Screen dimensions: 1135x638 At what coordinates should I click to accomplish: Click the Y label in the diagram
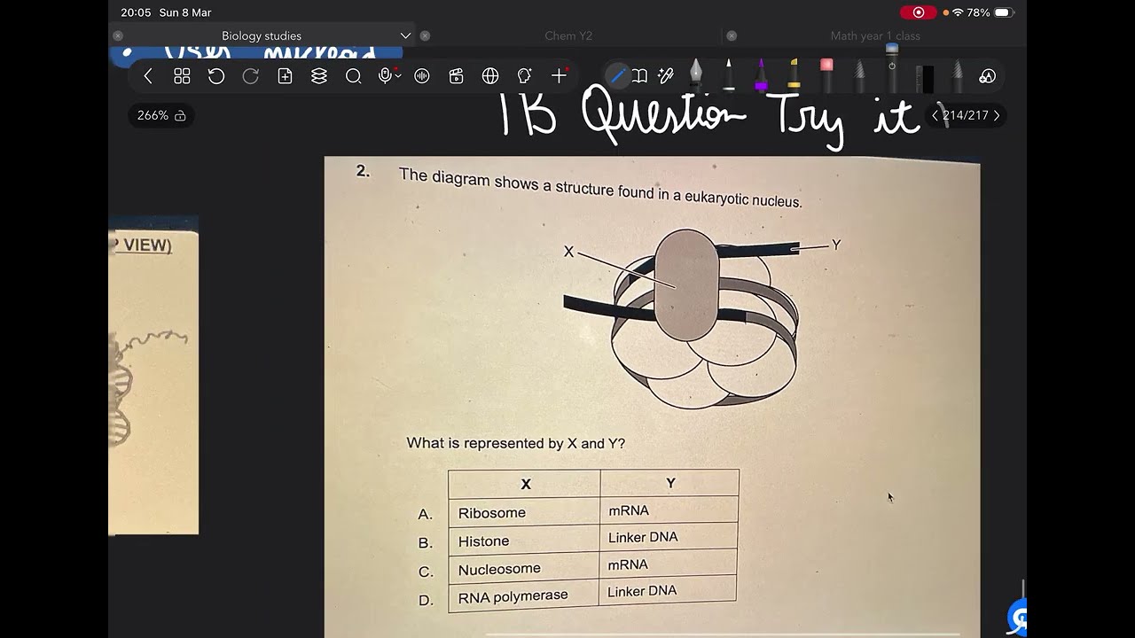pyautogui.click(x=836, y=245)
